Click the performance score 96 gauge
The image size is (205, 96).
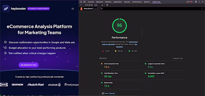119,25
